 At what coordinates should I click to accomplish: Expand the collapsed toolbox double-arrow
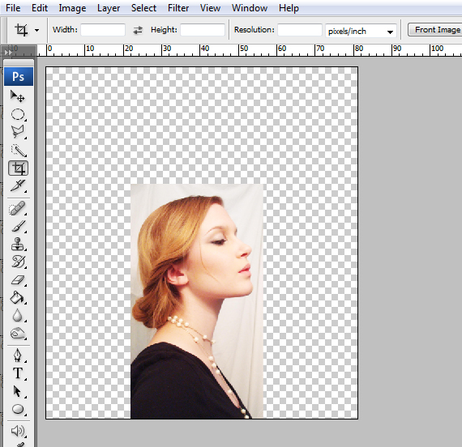pyautogui.click(x=7, y=53)
